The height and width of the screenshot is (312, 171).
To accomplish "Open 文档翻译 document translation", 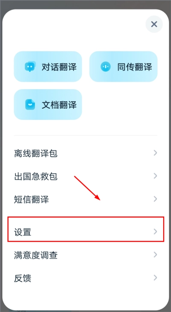I will (48, 105).
